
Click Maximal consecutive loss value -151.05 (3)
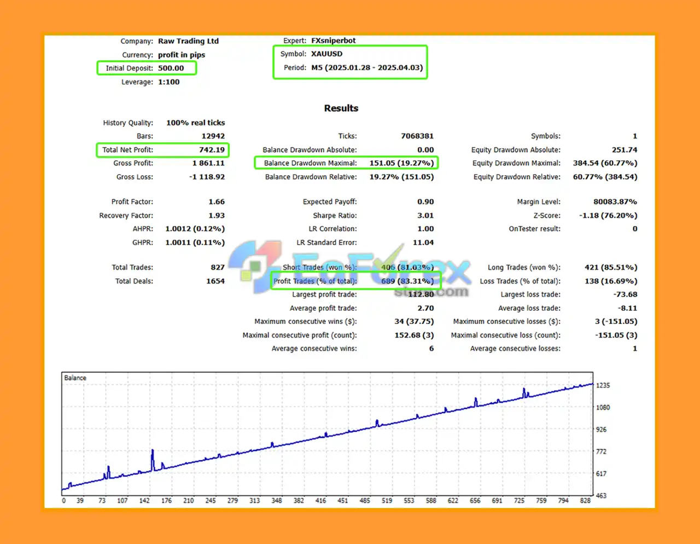pos(616,335)
